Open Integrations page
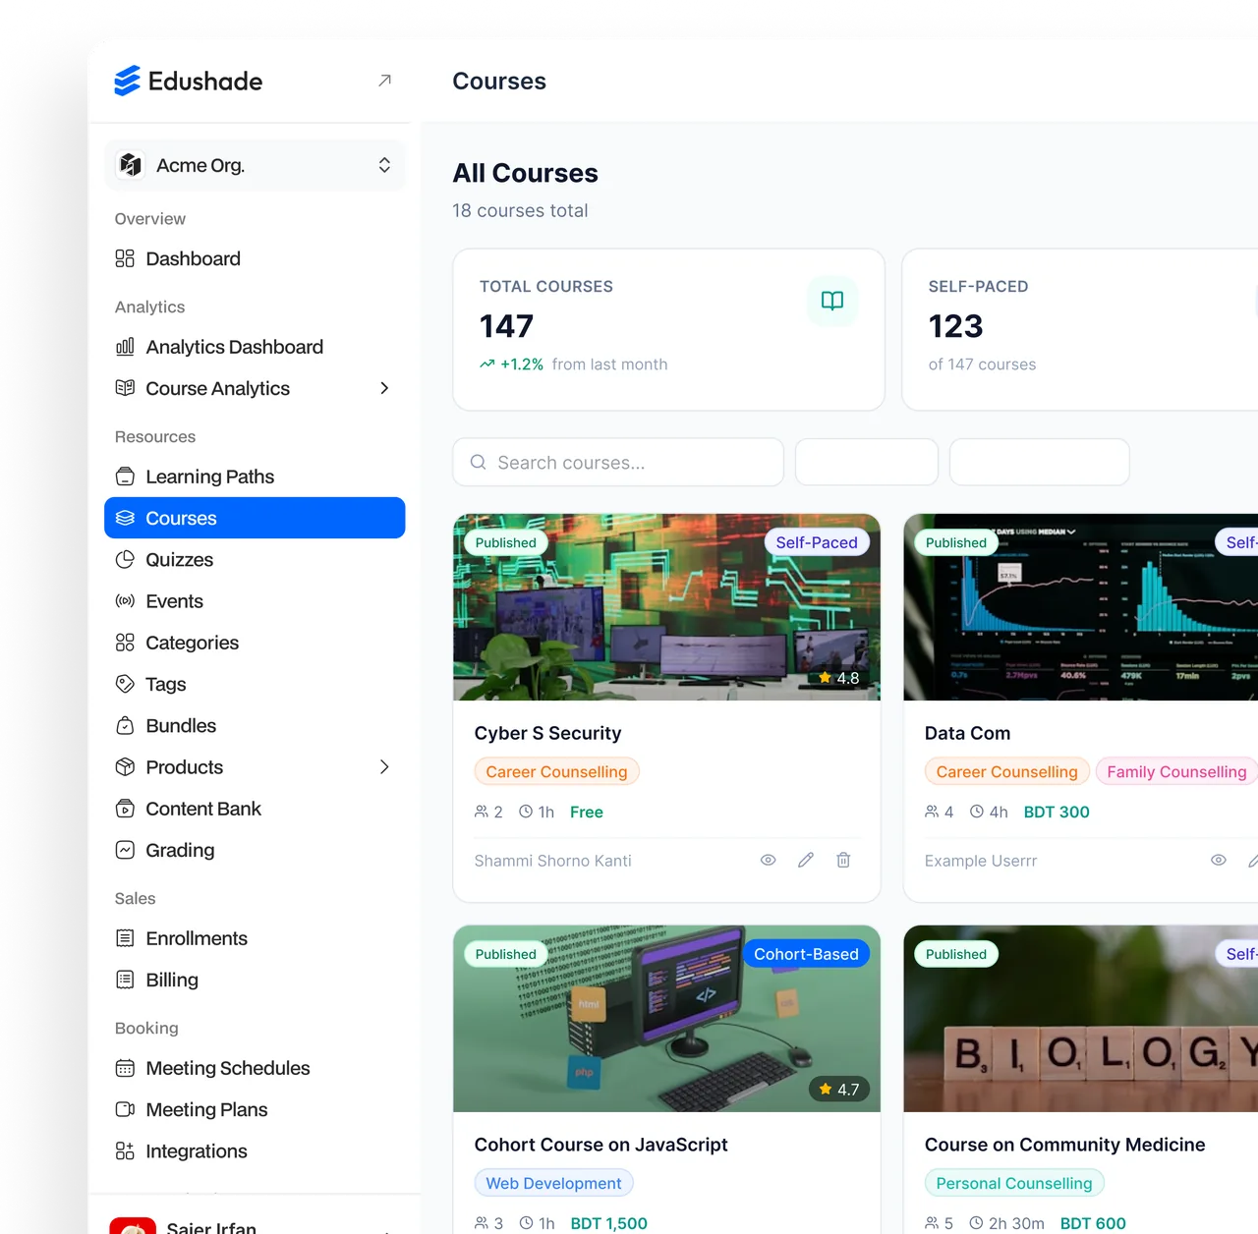The width and height of the screenshot is (1258, 1234). pos(255,1151)
